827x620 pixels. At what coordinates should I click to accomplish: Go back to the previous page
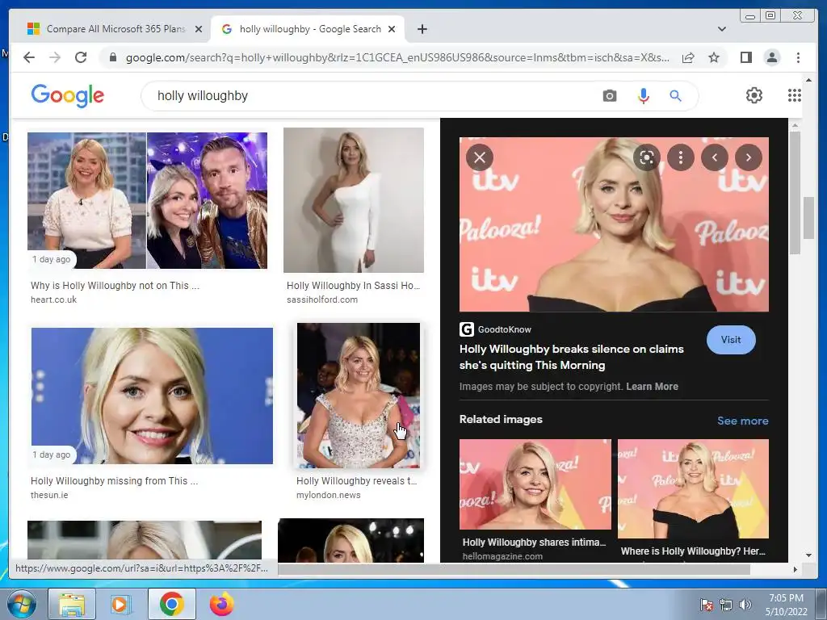tap(29, 57)
